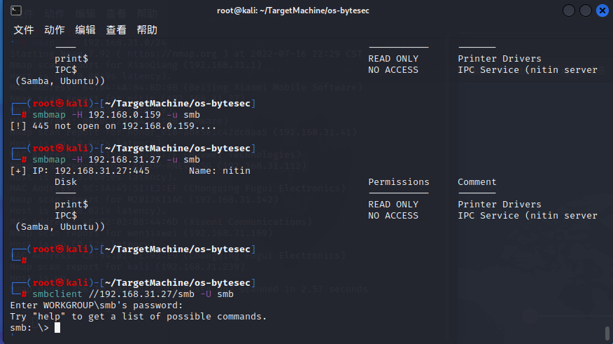Close the terminal window with blue X

[x=603, y=11]
